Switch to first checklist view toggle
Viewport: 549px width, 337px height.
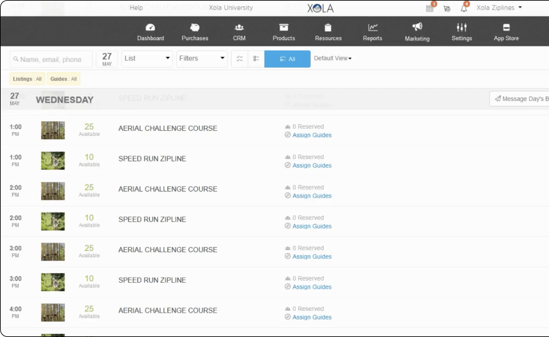(x=239, y=59)
